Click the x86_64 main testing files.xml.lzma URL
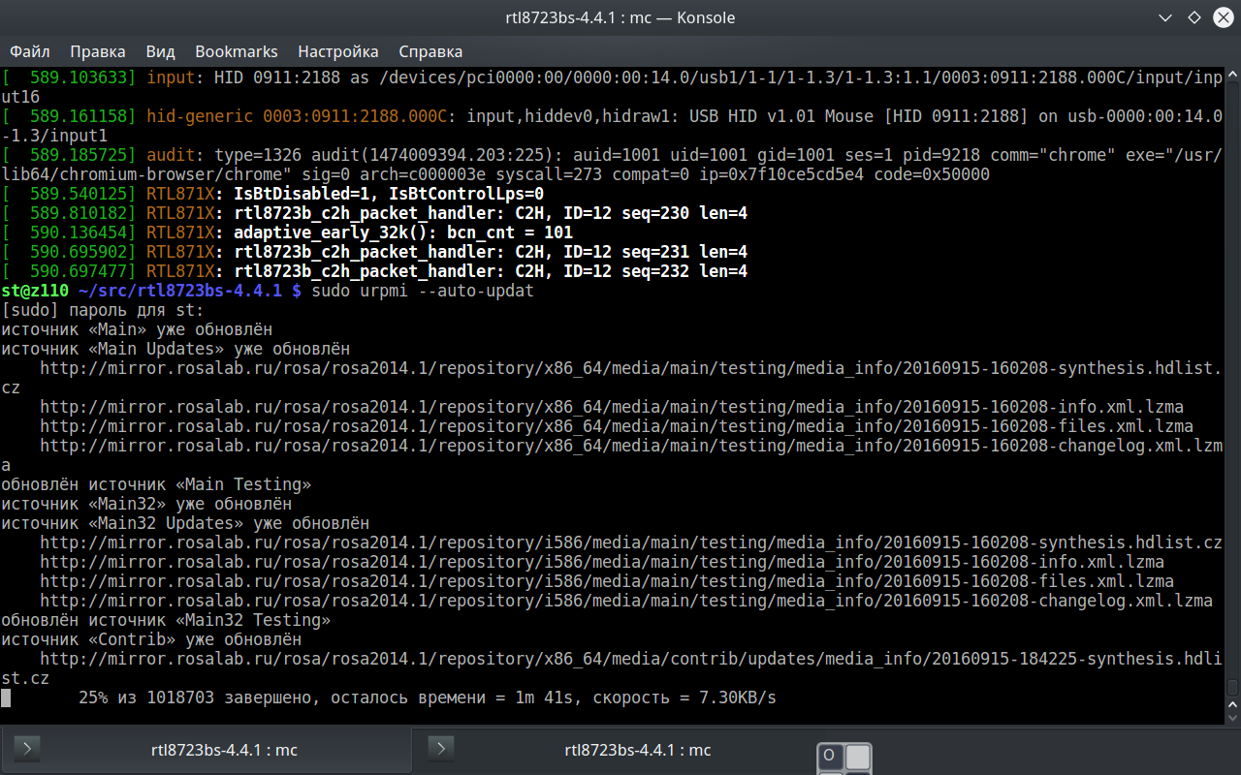The height and width of the screenshot is (775, 1241). point(617,426)
